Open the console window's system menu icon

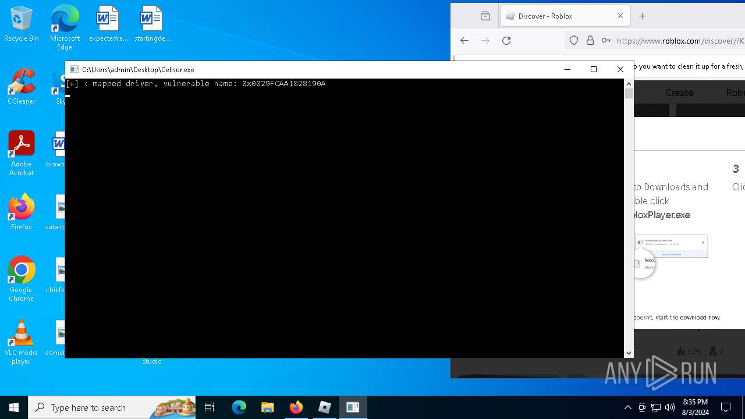click(x=74, y=69)
